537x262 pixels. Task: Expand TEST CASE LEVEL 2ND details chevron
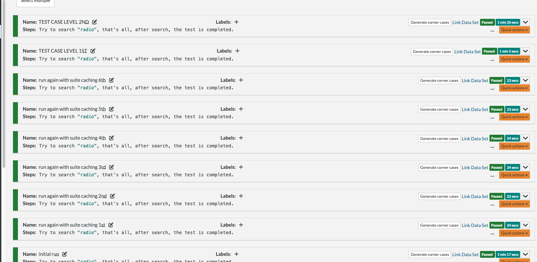(x=525, y=22)
